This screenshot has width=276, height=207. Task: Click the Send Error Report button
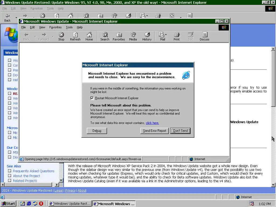coord(154,131)
